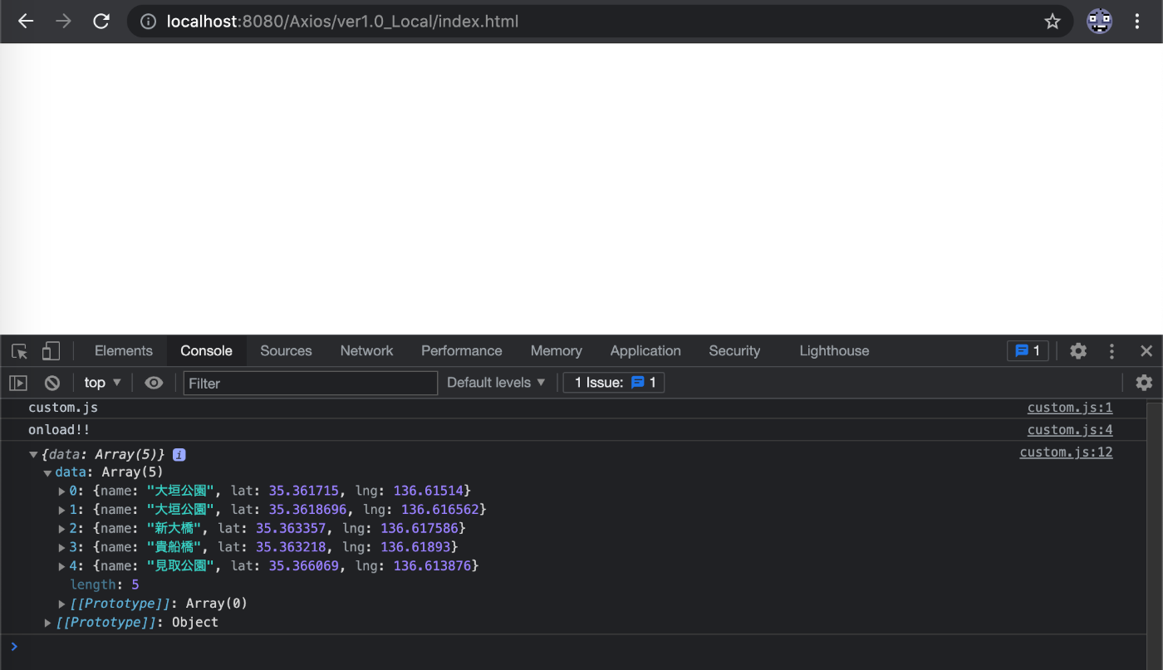Expand array item 4 見取公園
The width and height of the screenshot is (1163, 670).
61,566
